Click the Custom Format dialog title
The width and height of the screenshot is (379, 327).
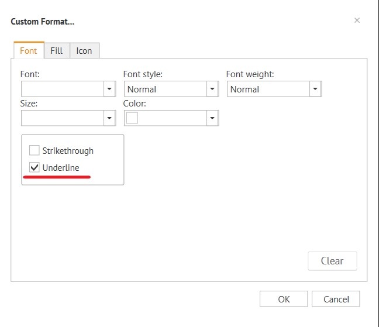43,22
